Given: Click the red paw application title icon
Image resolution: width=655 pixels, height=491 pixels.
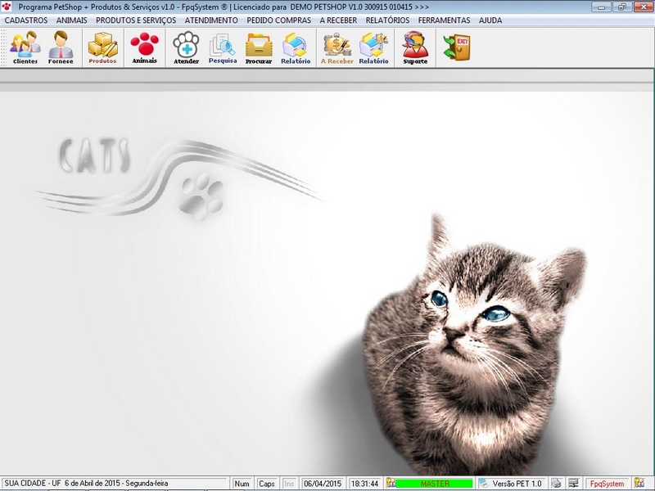Looking at the screenshot, I should (7, 7).
